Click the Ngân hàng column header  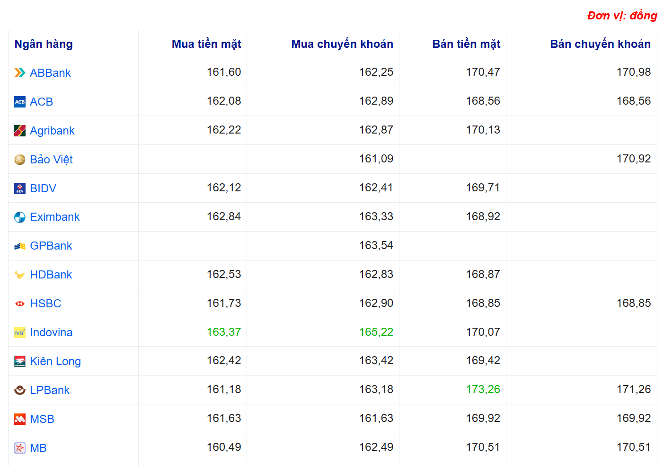point(44,44)
